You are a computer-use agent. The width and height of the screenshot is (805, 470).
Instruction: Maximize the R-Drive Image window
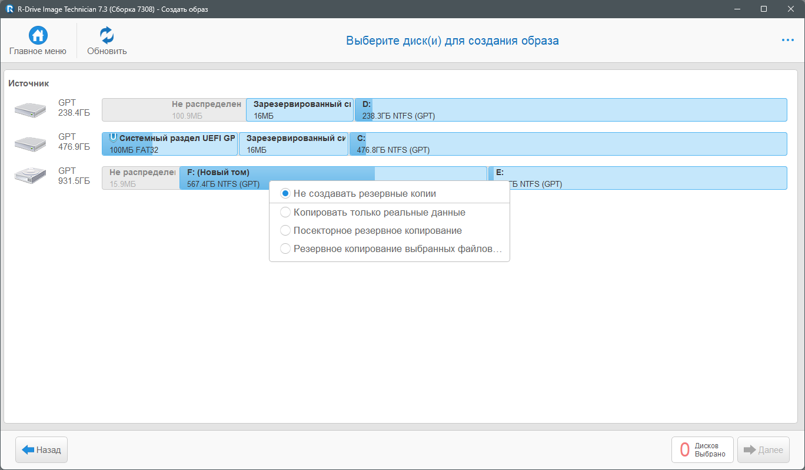(764, 9)
